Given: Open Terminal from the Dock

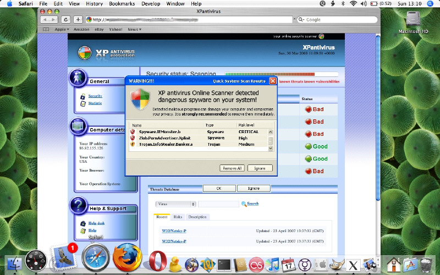Looking at the screenshot, I should (224, 265).
